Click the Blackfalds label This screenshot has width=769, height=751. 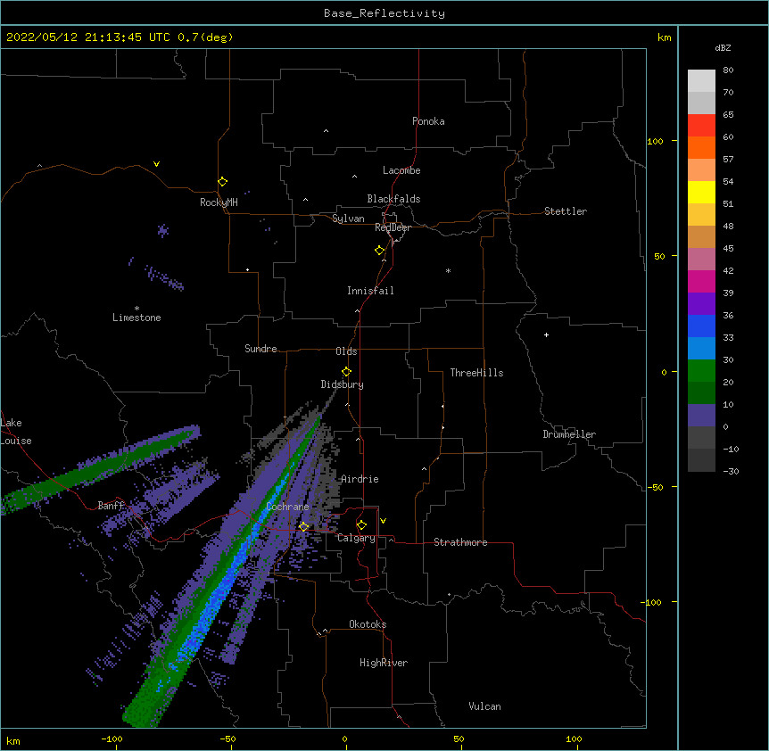(x=393, y=199)
